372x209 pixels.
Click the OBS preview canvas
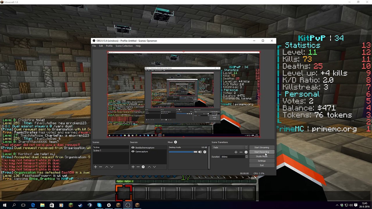183,94
